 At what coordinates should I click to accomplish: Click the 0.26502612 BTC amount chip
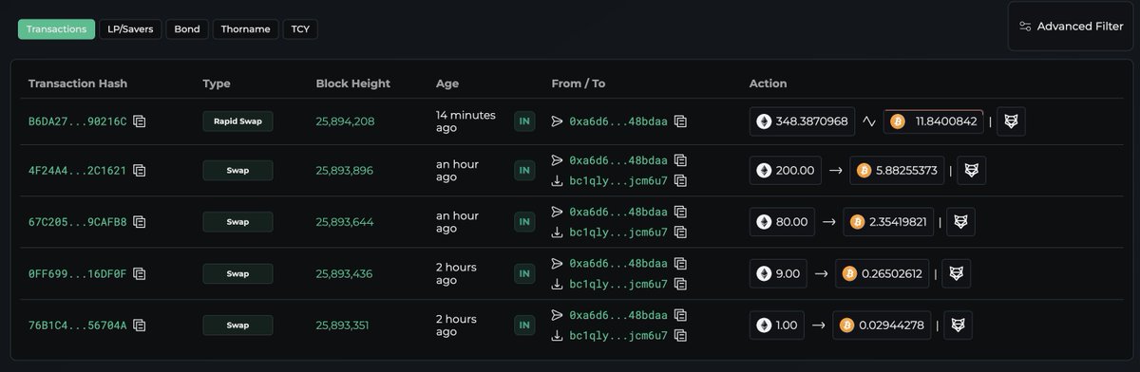883,273
